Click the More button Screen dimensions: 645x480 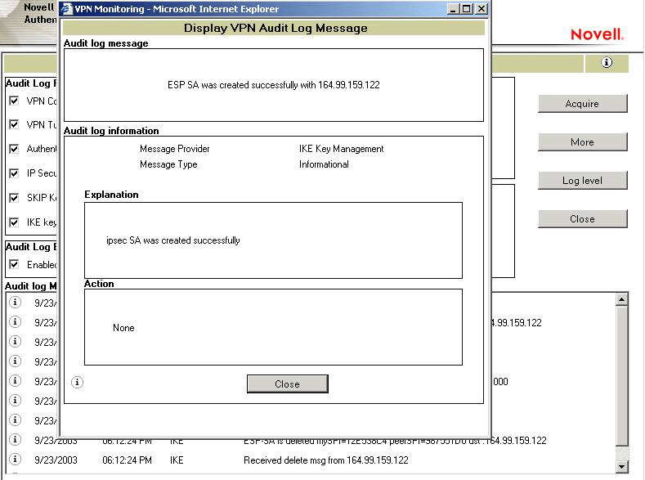pos(583,142)
